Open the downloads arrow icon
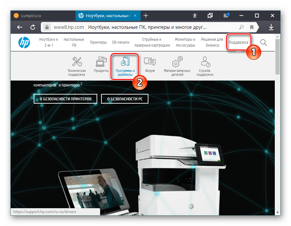Viewport: 291px width, 226px height. point(271,27)
